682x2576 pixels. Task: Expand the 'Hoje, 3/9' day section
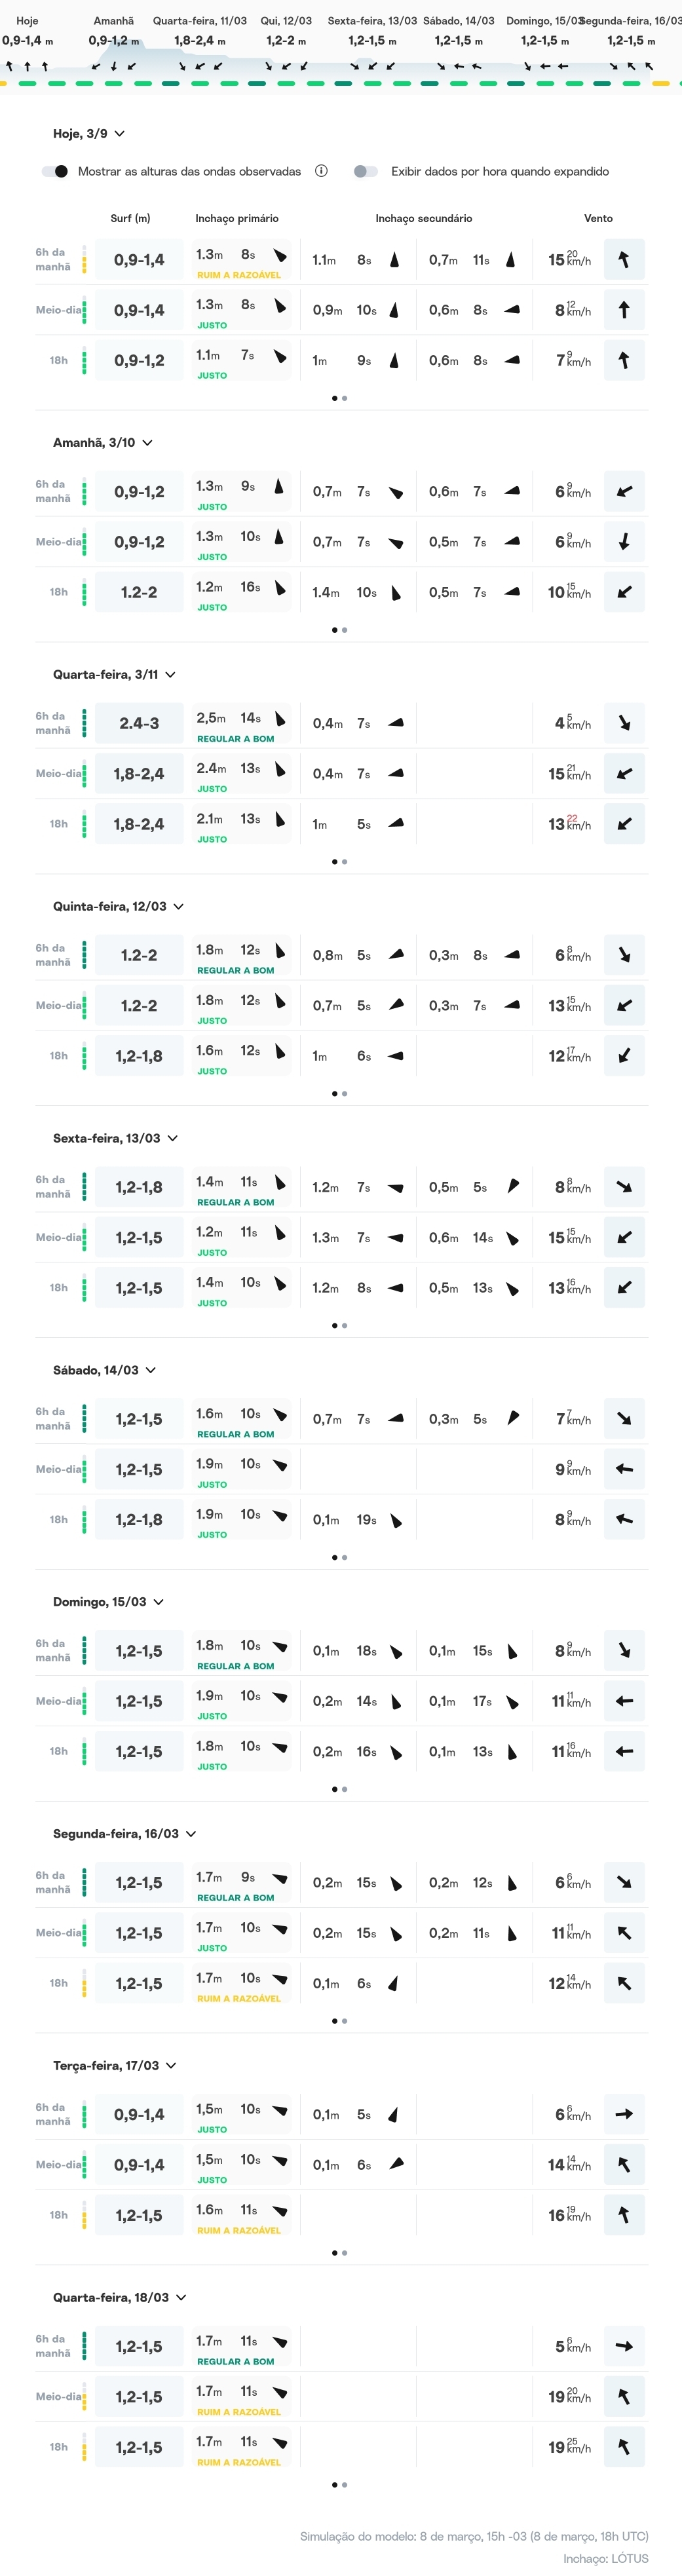point(120,134)
